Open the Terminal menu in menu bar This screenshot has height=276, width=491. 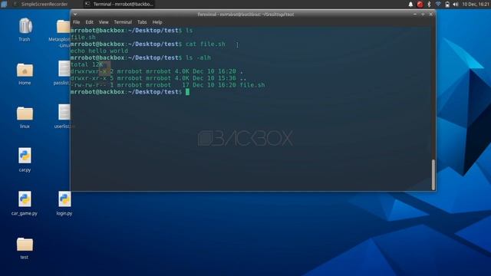click(123, 22)
